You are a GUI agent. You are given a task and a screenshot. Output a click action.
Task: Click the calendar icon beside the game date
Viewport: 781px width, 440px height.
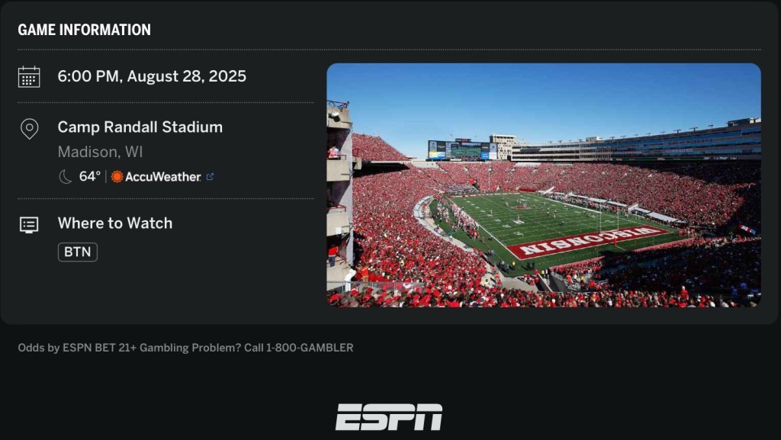click(x=29, y=76)
